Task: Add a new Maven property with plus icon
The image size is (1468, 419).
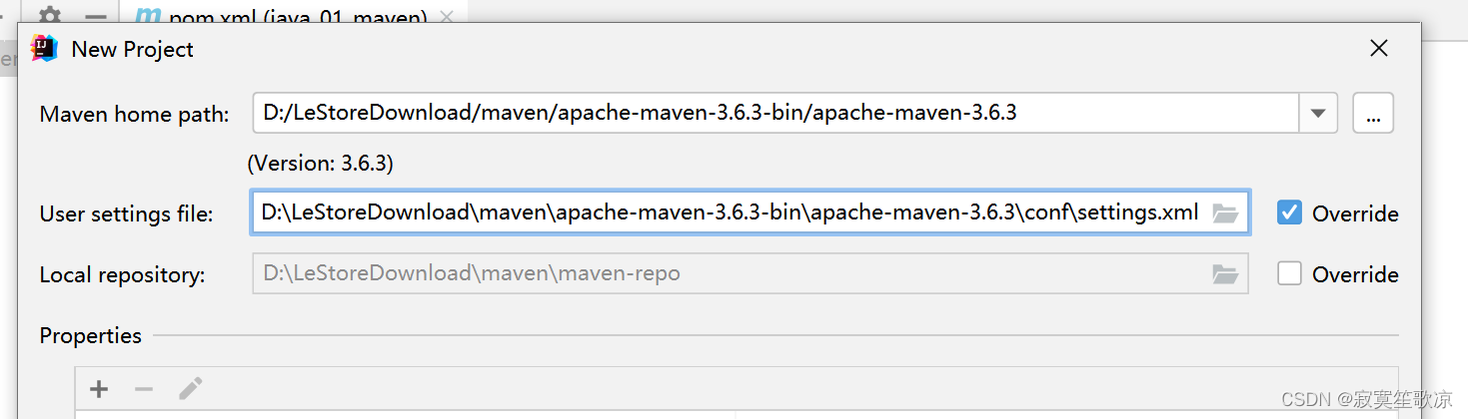Action: click(x=99, y=389)
